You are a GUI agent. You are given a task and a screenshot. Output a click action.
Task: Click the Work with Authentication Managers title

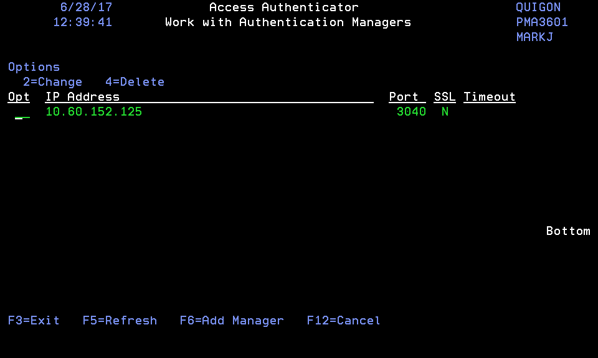(288, 22)
